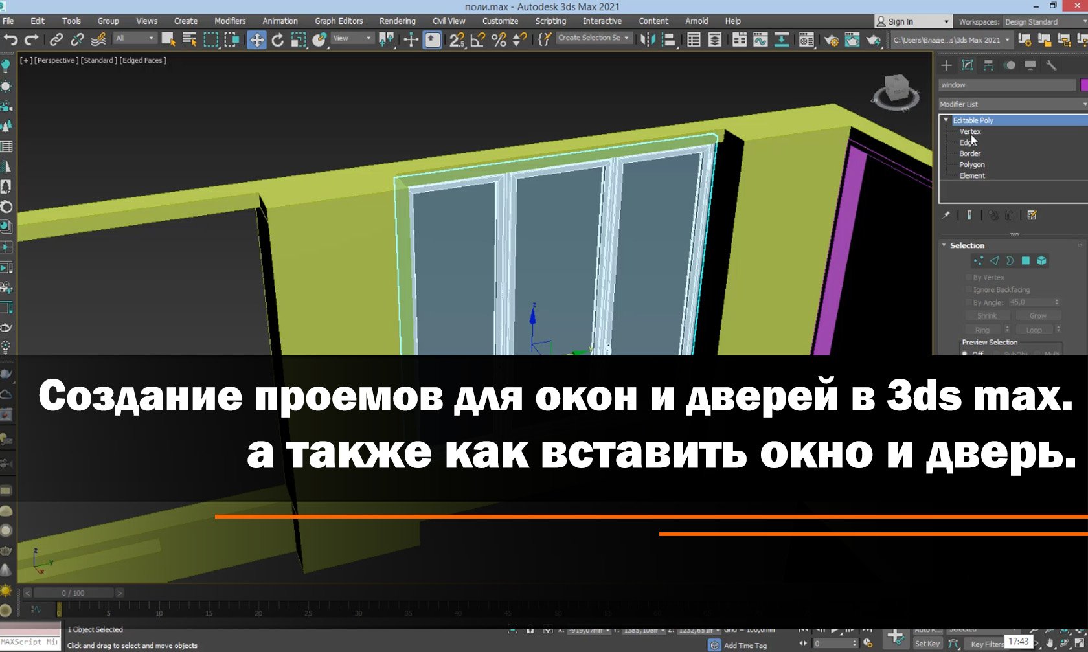The image size is (1088, 652).
Task: Collapse the Selection rollout
Action: (943, 245)
